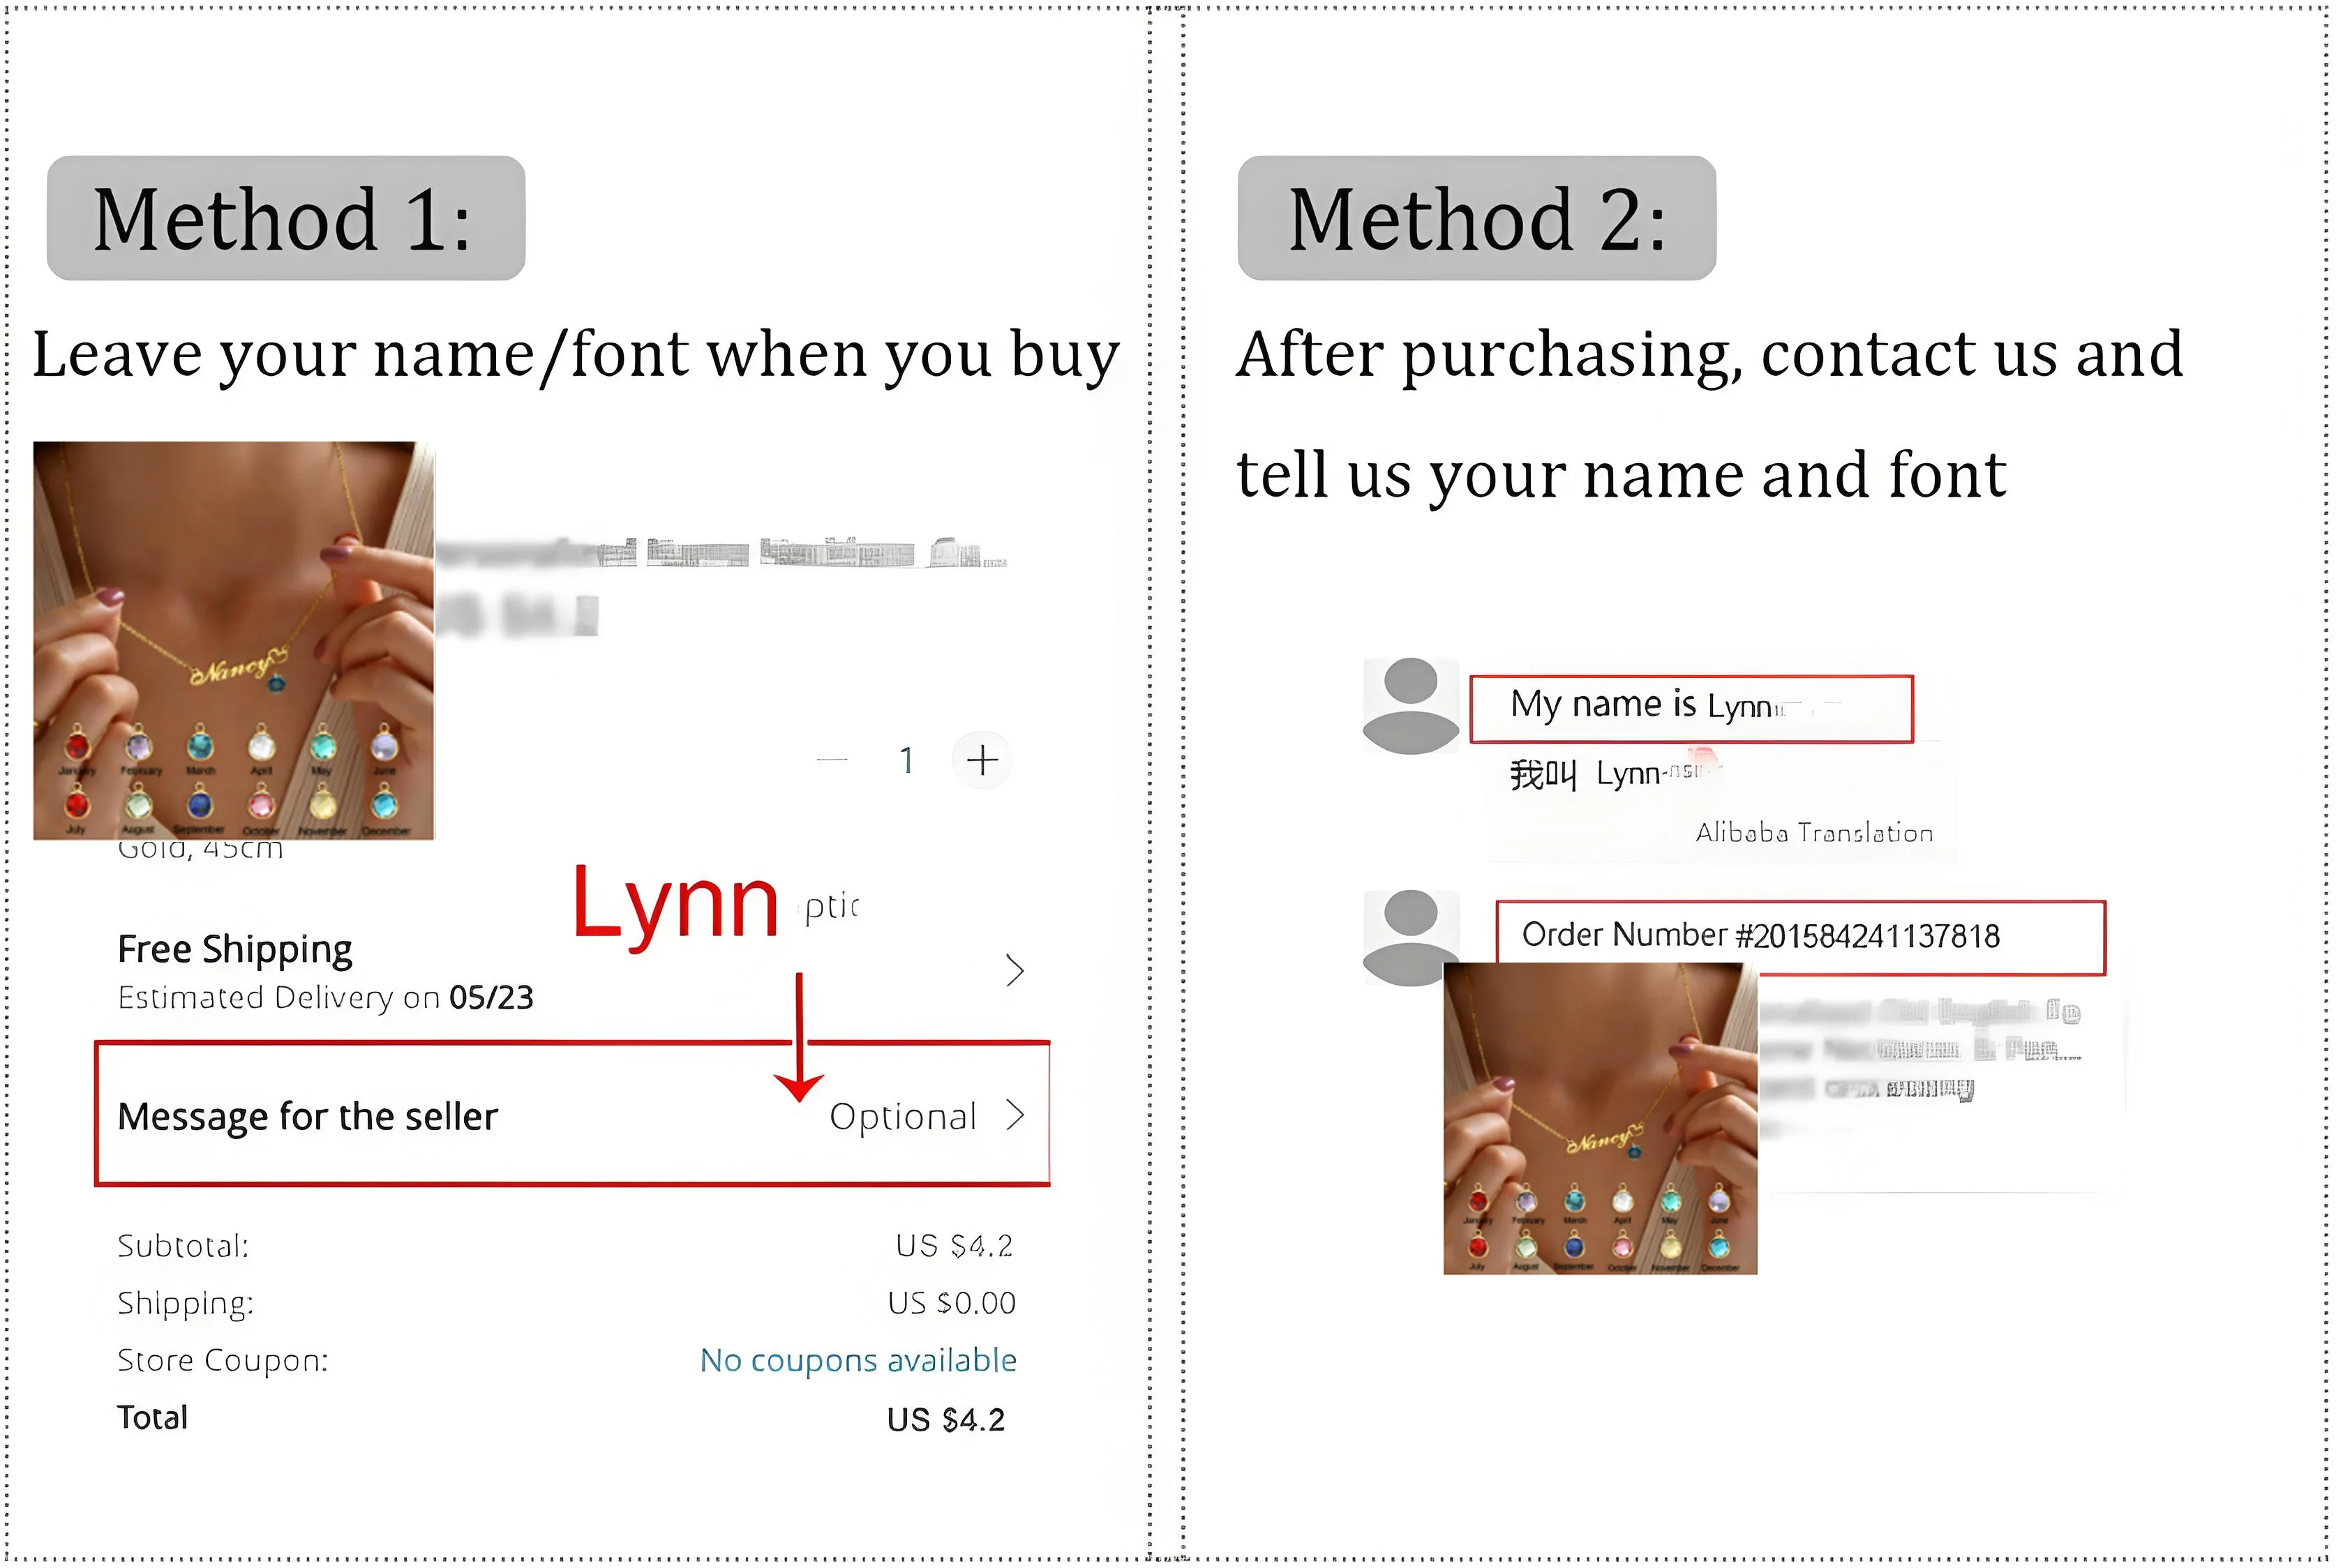Click the quantity value 1
The image size is (2336, 1568).
coord(906,761)
